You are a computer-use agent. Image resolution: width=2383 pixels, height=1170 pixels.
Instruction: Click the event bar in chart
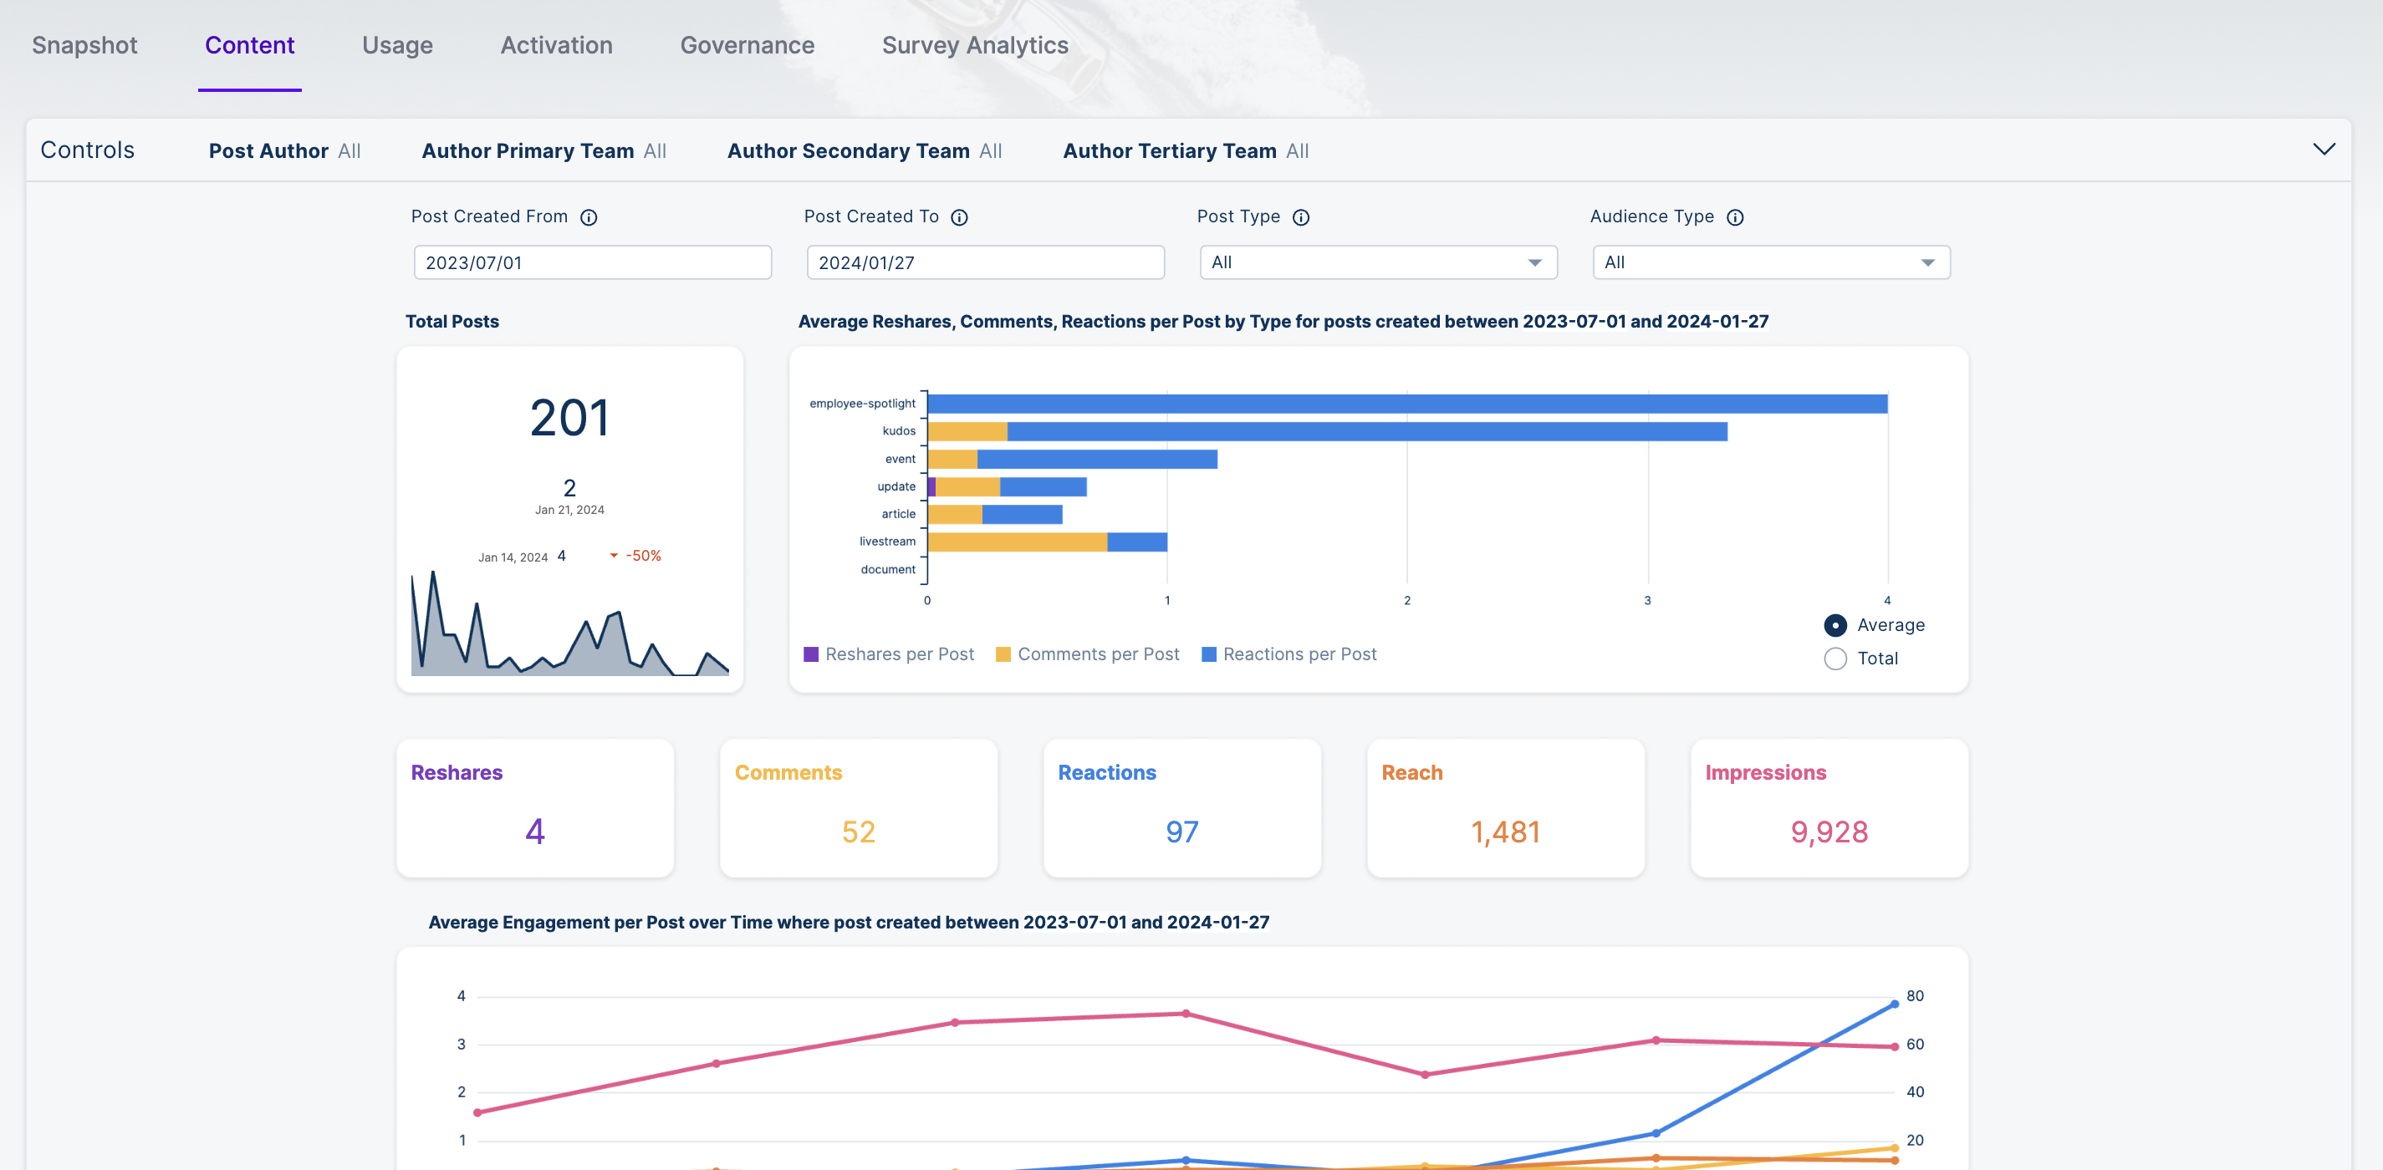click(1072, 460)
